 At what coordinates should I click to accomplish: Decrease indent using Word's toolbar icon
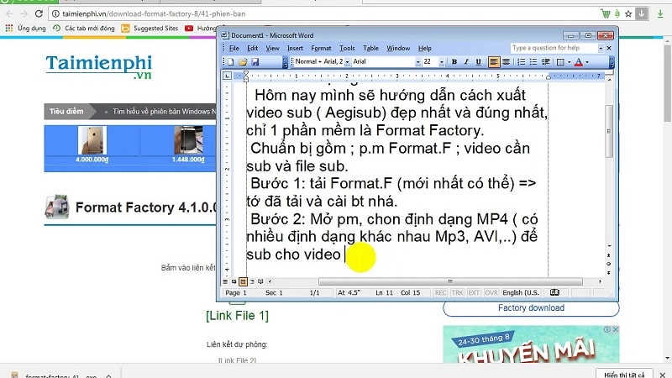pyautogui.click(x=545, y=62)
